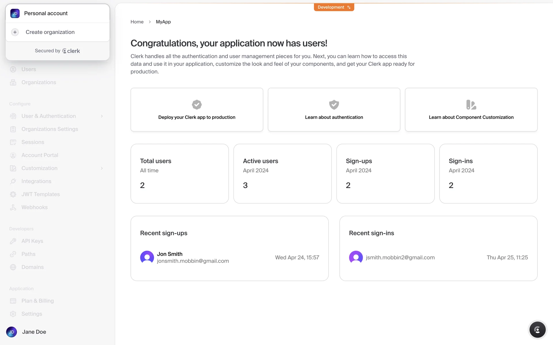The height and width of the screenshot is (345, 553).
Task: Click the Integrations plug icon
Action: pos(13,181)
